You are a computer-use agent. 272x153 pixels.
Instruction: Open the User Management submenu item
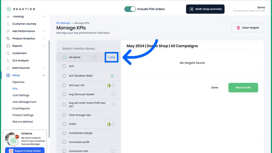(x=24, y=102)
